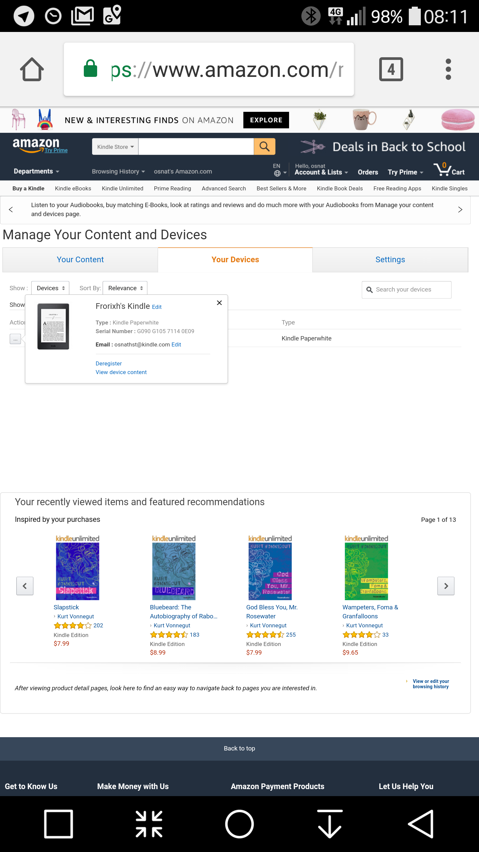Click the View device content link
The width and height of the screenshot is (479, 852).
coord(121,372)
